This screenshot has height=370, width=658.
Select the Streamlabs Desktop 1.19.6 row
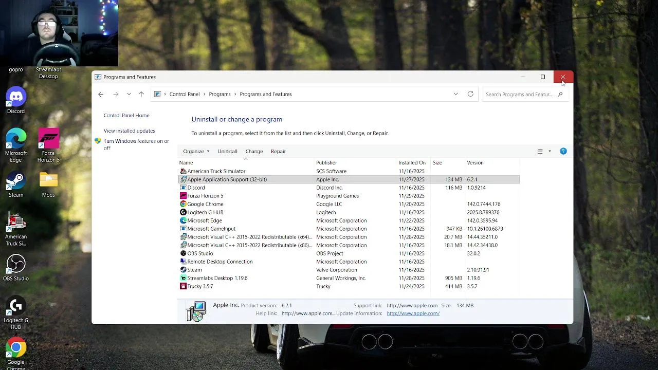[349, 278]
